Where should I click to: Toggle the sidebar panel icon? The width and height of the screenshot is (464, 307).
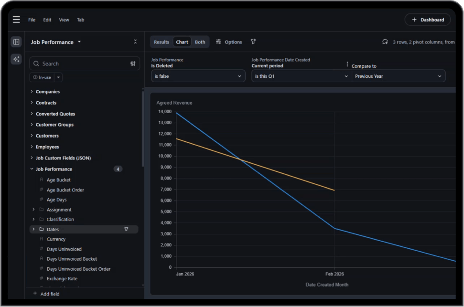point(16,42)
